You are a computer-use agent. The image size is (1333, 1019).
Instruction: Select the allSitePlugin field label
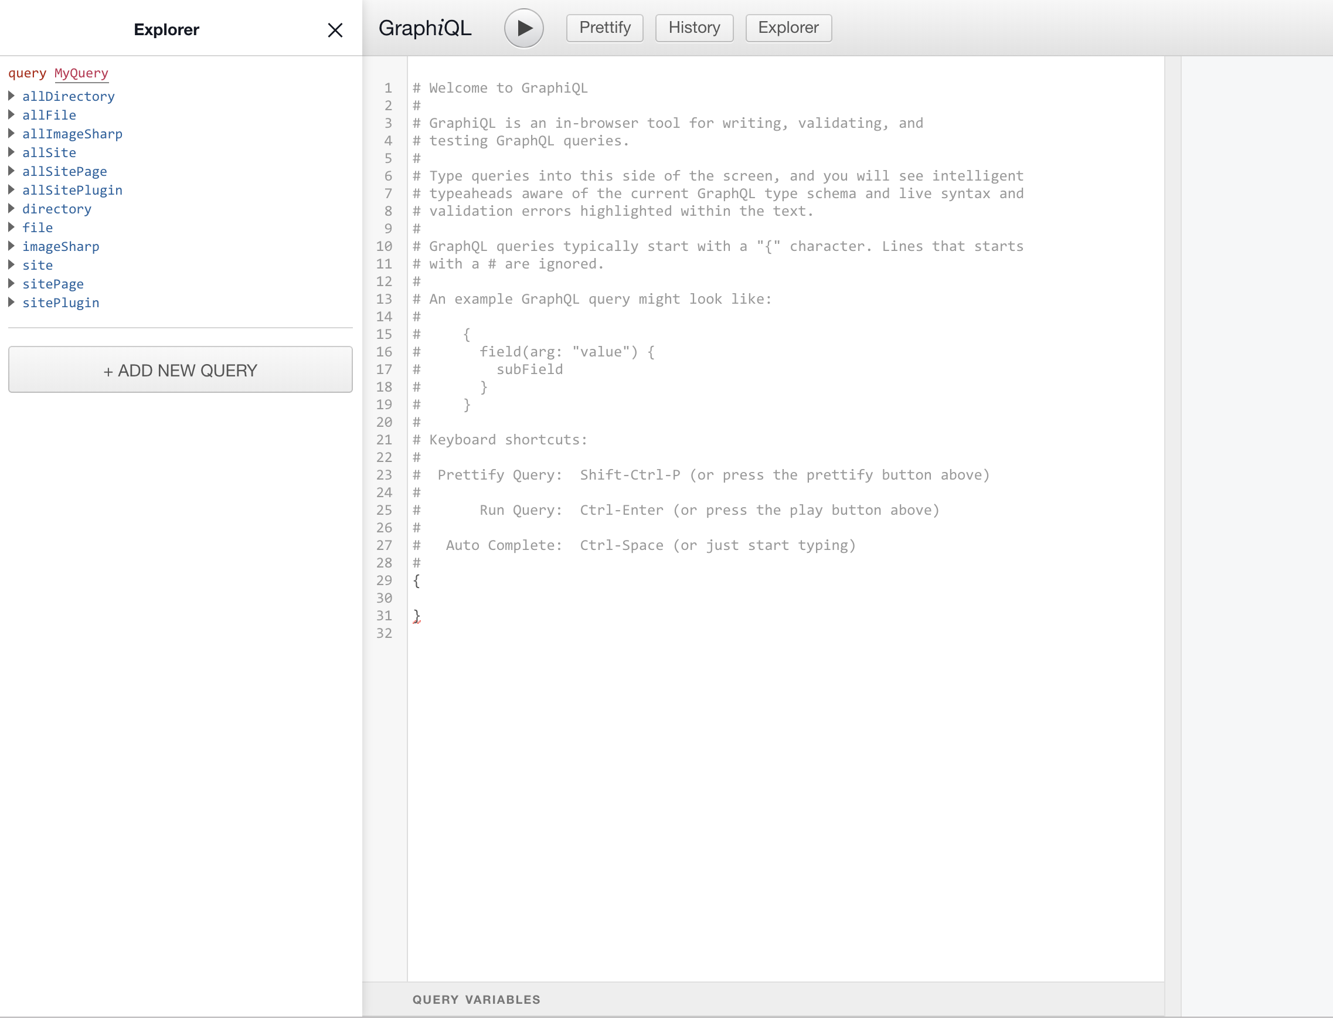coord(72,191)
